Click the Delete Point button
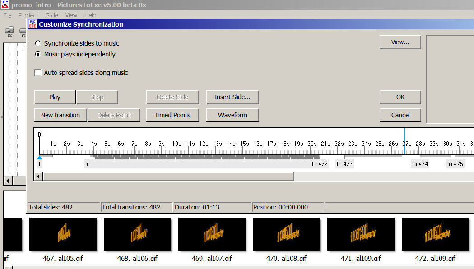Image resolution: width=474 pixels, height=269 pixels. coord(114,115)
